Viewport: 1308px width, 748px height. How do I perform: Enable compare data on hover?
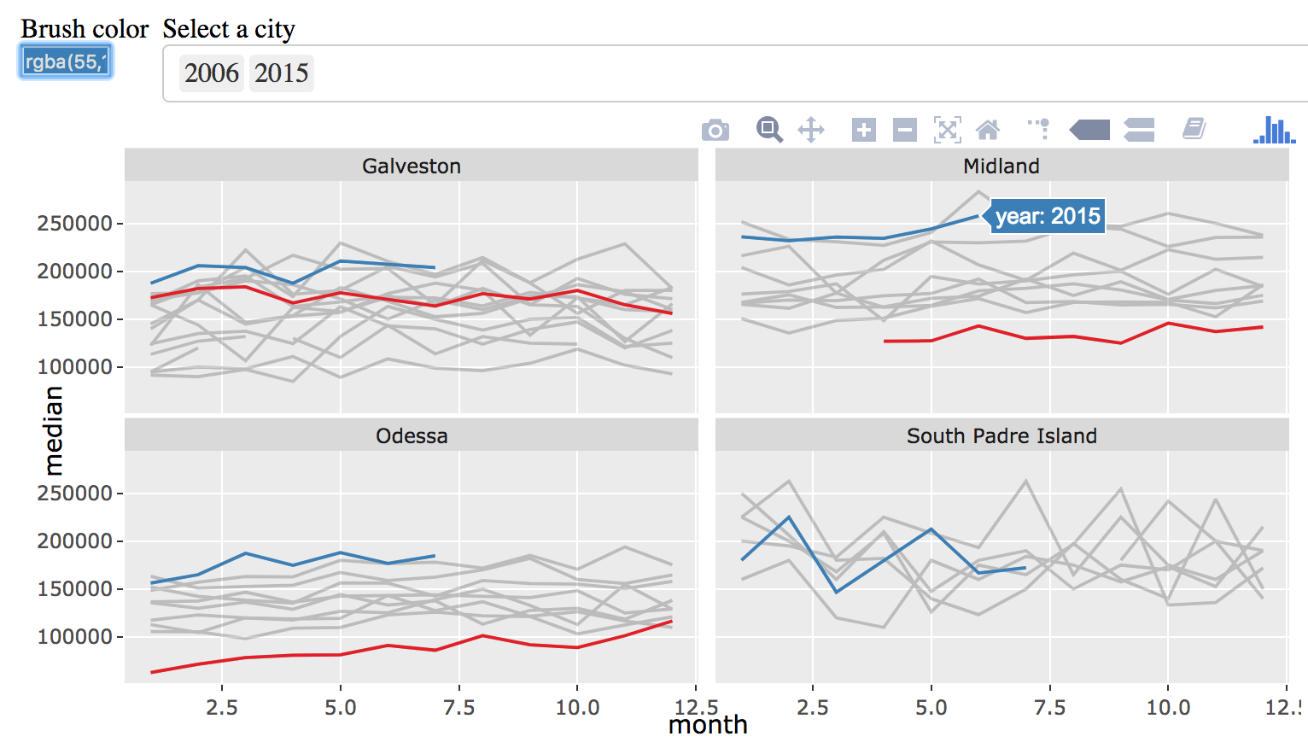coord(1139,130)
